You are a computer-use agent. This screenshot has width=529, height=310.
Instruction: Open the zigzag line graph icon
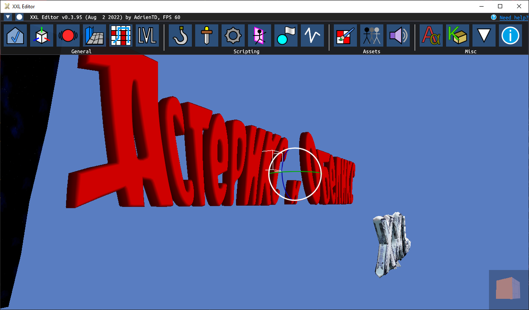pyautogui.click(x=312, y=35)
